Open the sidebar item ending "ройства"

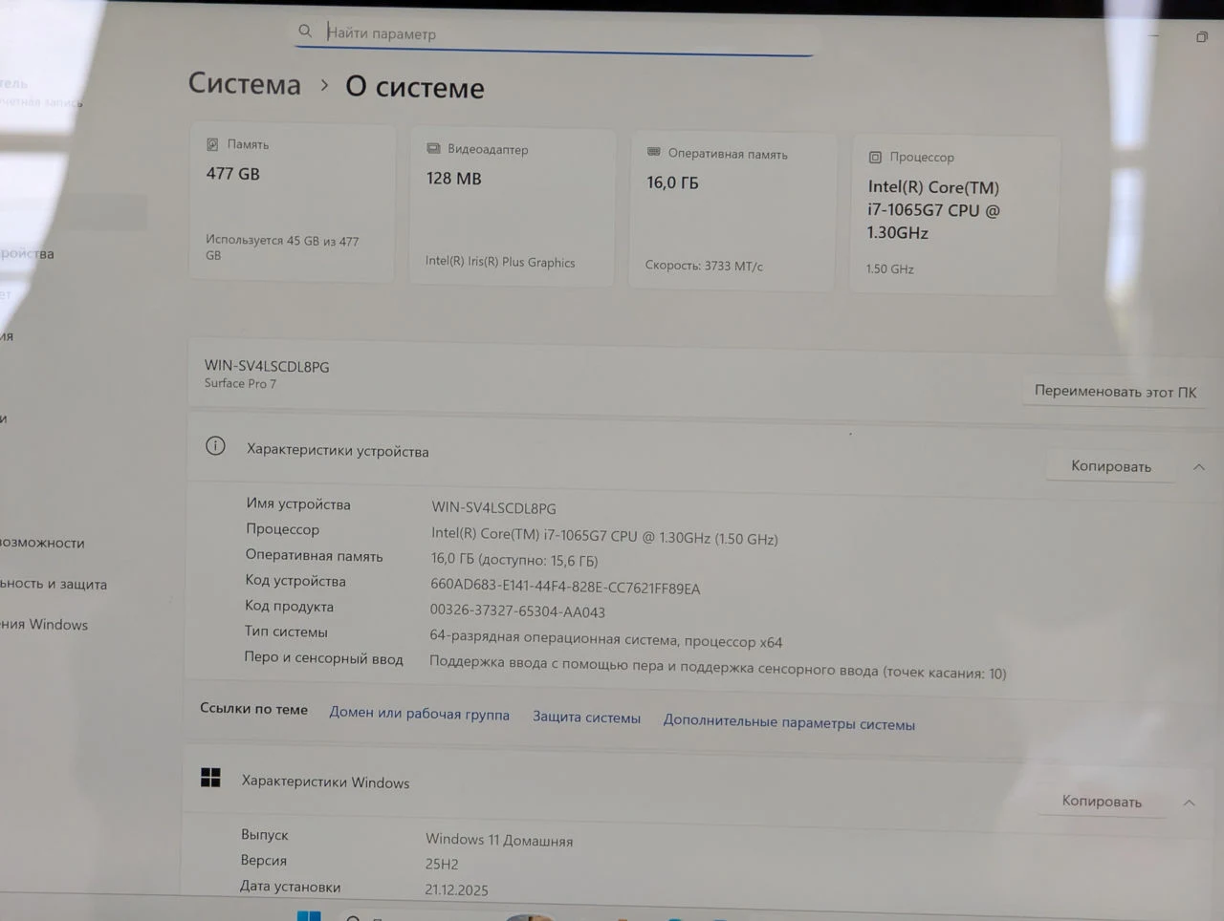click(x=27, y=253)
